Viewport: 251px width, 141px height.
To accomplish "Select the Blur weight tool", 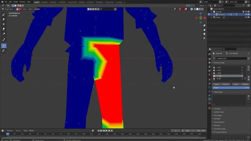I will (x=4, y=19).
